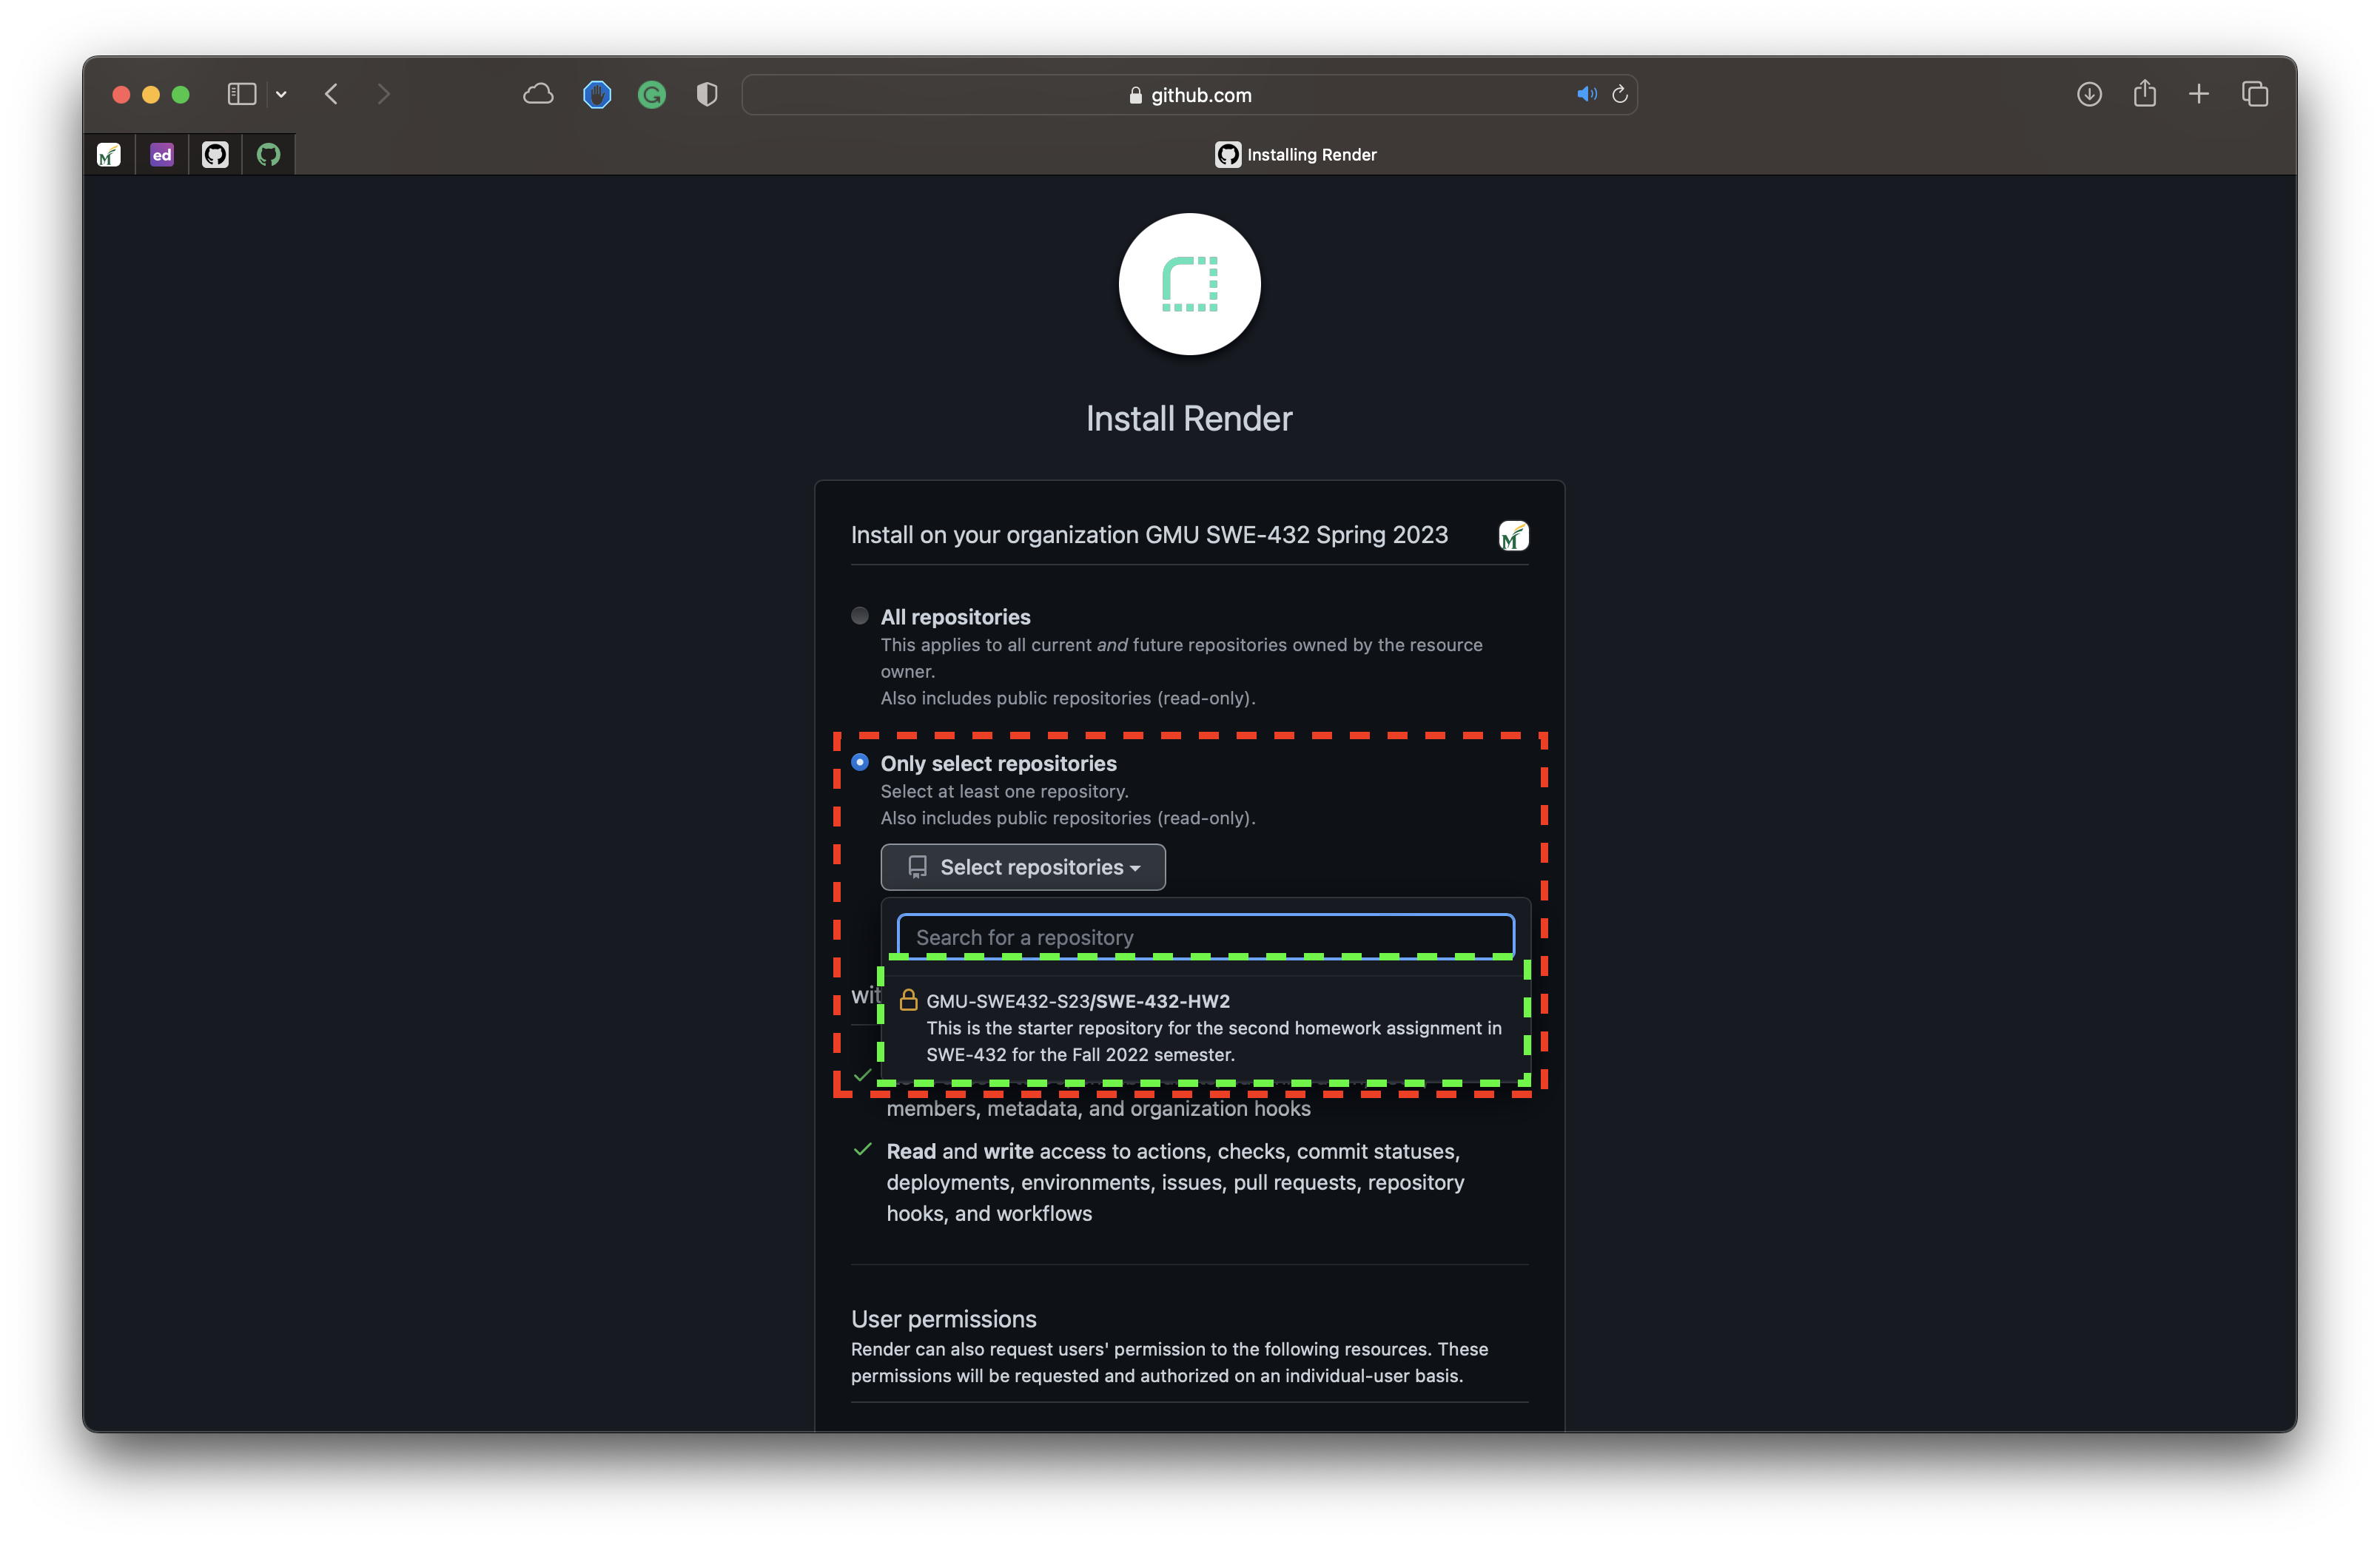Click the privacy report shield icon
This screenshot has width=2380, height=1542.
pos(707,94)
